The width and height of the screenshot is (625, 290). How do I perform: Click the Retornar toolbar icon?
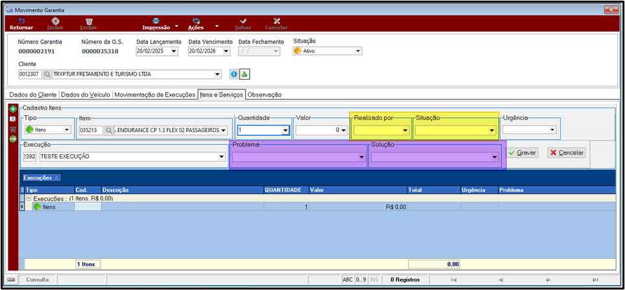coord(21,21)
